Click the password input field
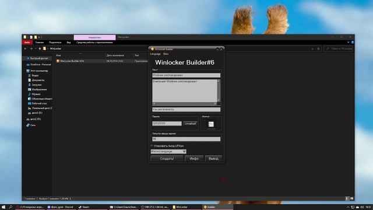This screenshot has width=373, height=210. pyautogui.click(x=167, y=124)
